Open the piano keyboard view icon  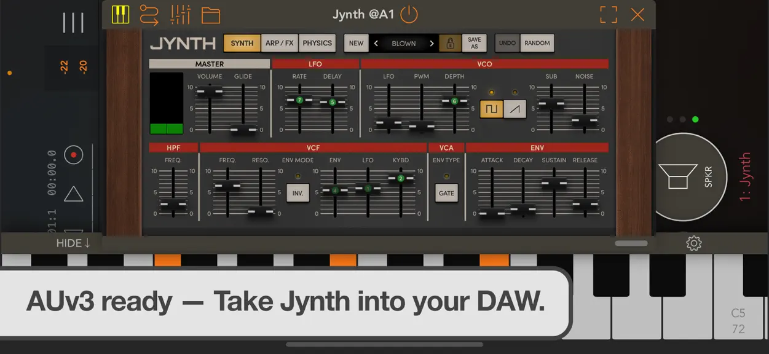click(x=120, y=14)
